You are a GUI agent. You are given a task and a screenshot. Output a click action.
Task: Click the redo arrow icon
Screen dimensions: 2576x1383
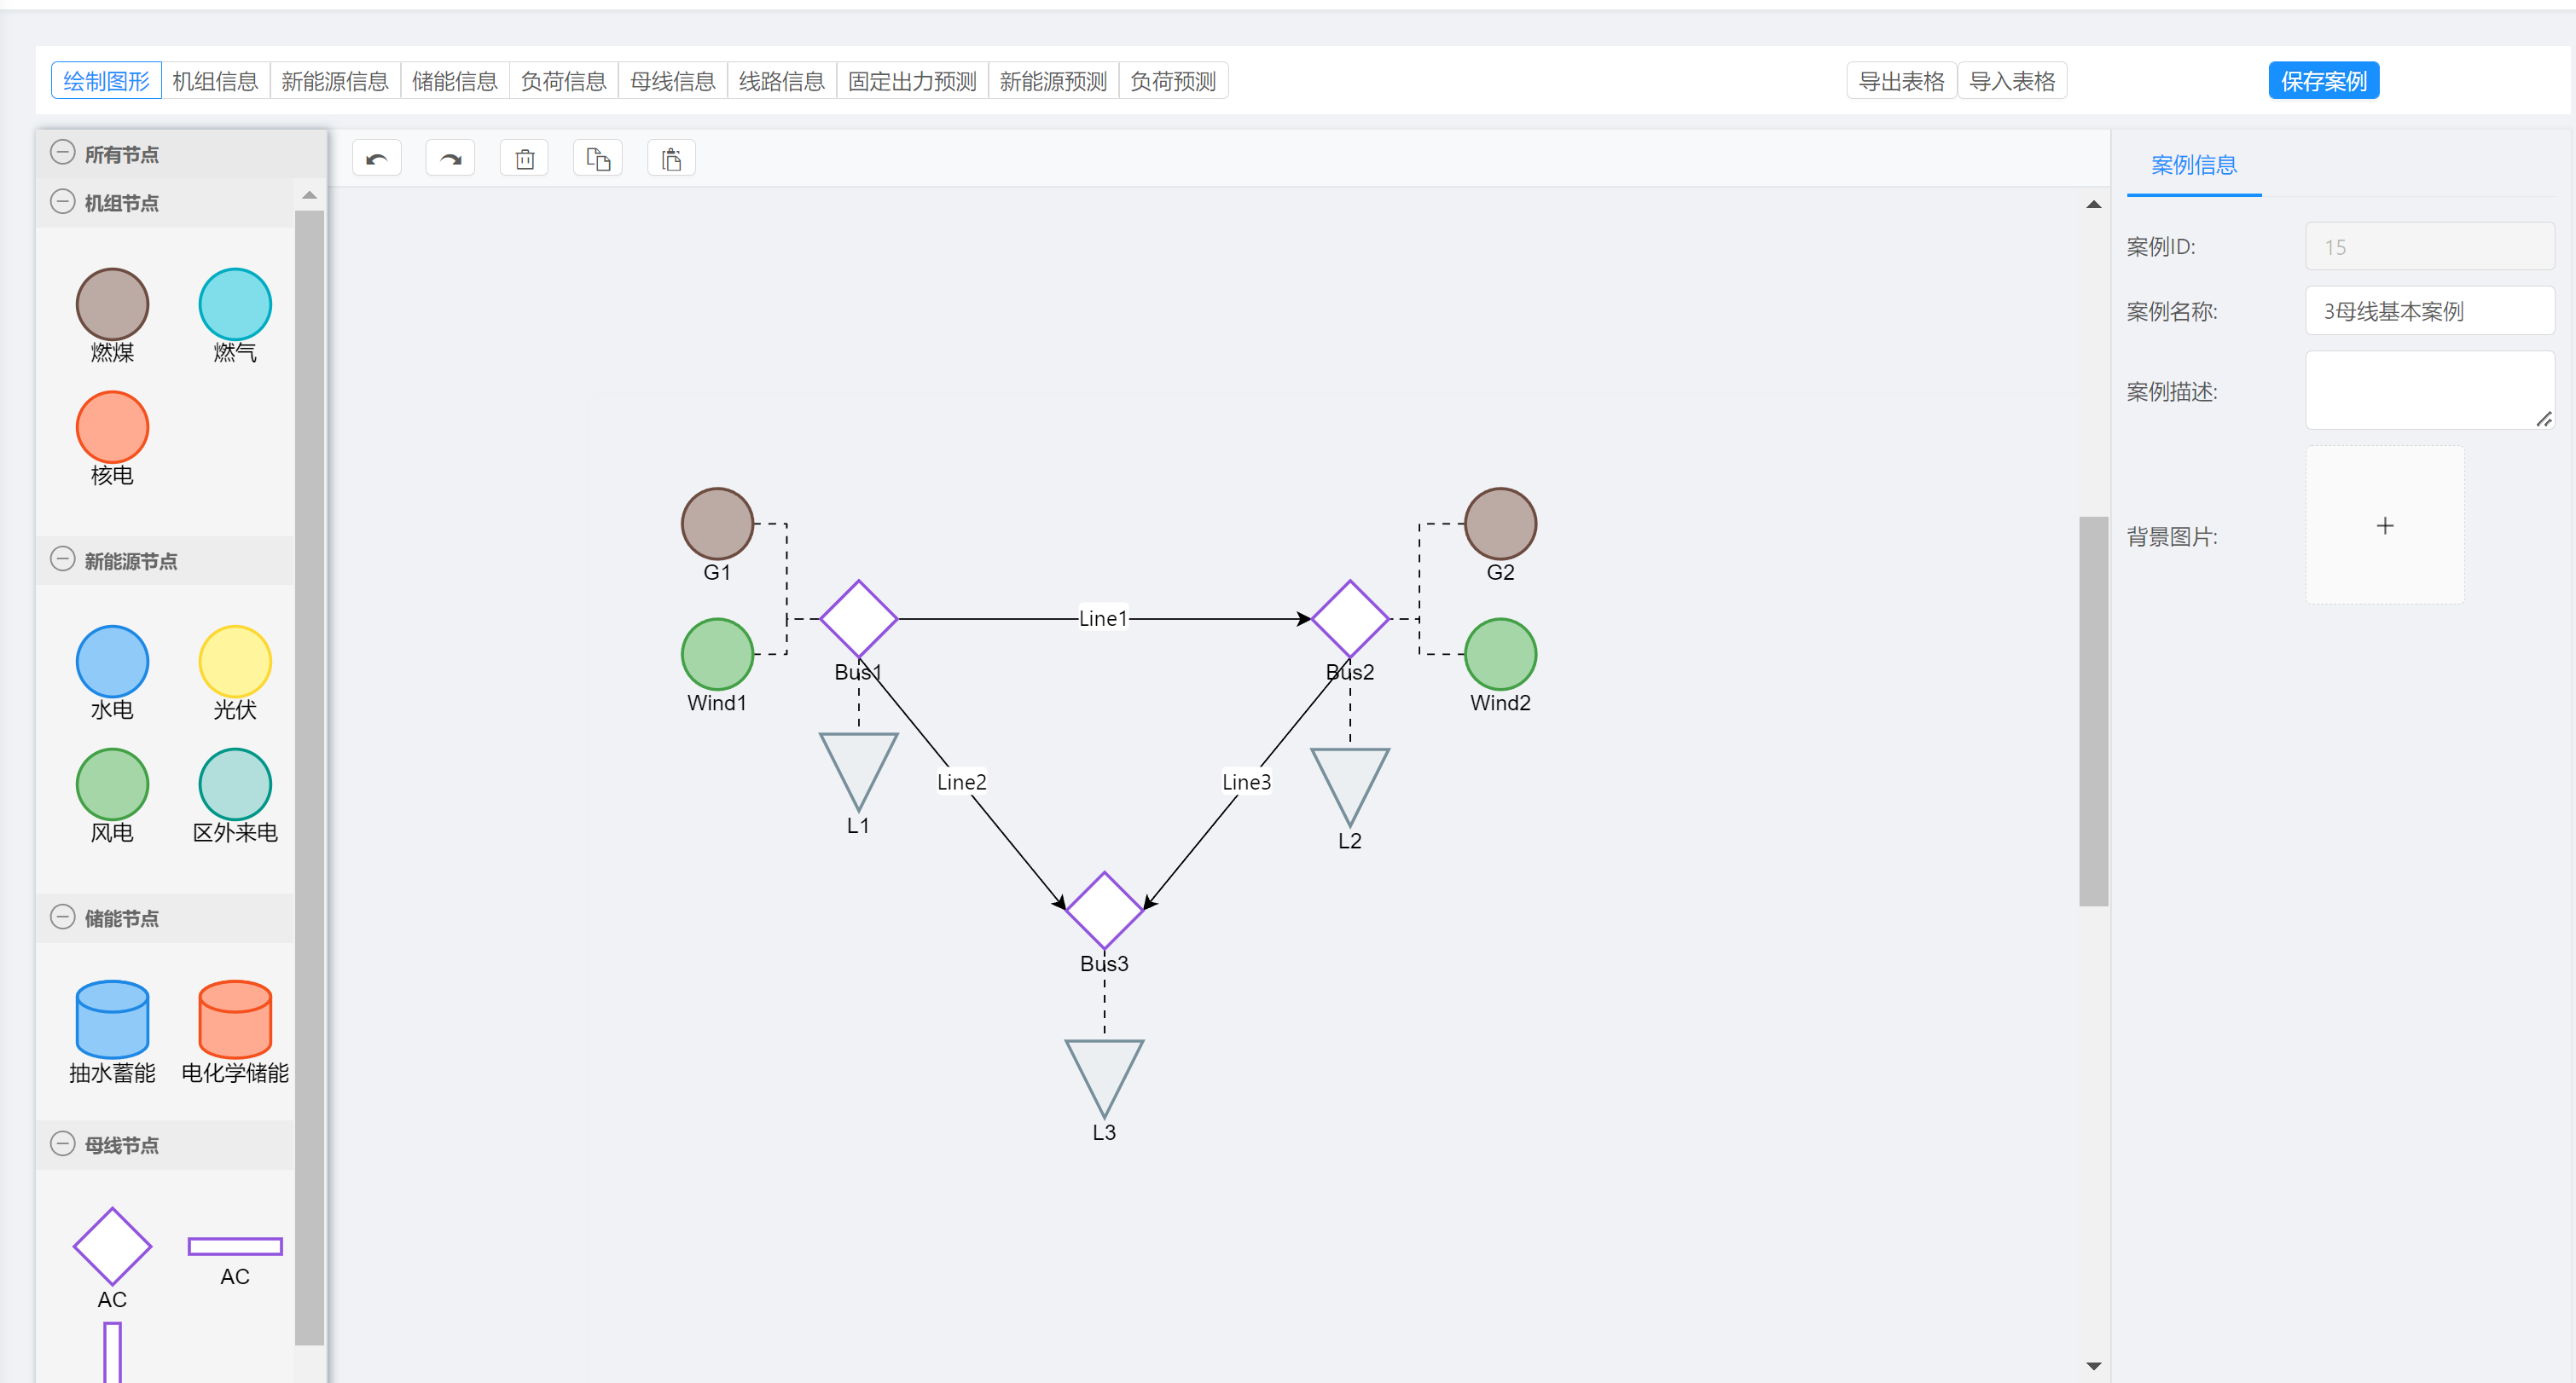(x=451, y=159)
